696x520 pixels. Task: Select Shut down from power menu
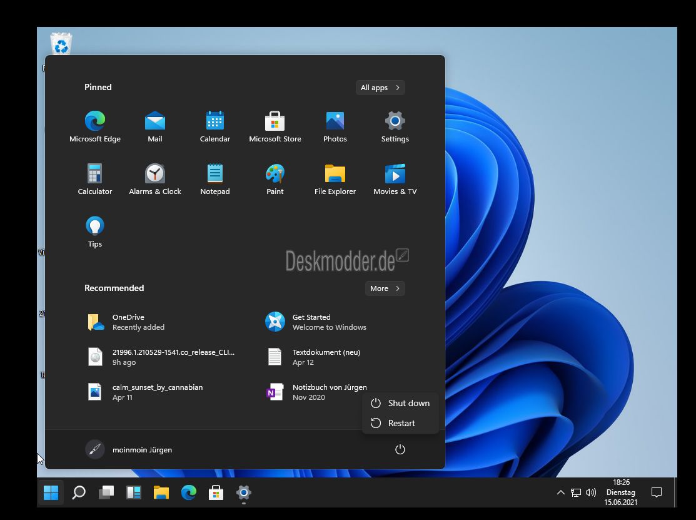(400, 403)
